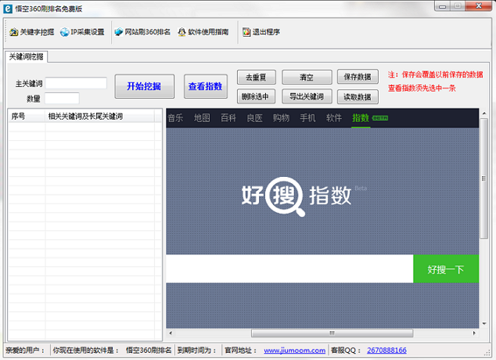Open the 手机 web tab
496x360 pixels.
coord(307,118)
